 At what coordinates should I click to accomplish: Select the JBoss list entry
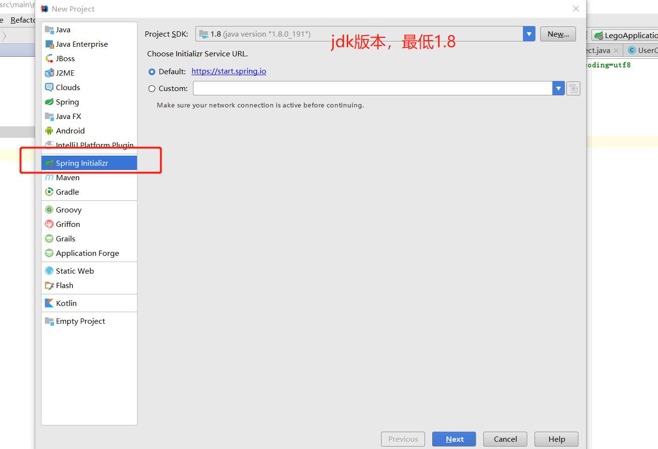[89, 59]
